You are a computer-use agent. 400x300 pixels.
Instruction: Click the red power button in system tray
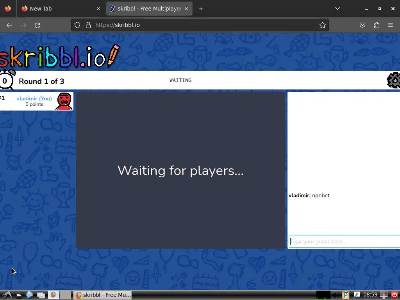click(395, 295)
